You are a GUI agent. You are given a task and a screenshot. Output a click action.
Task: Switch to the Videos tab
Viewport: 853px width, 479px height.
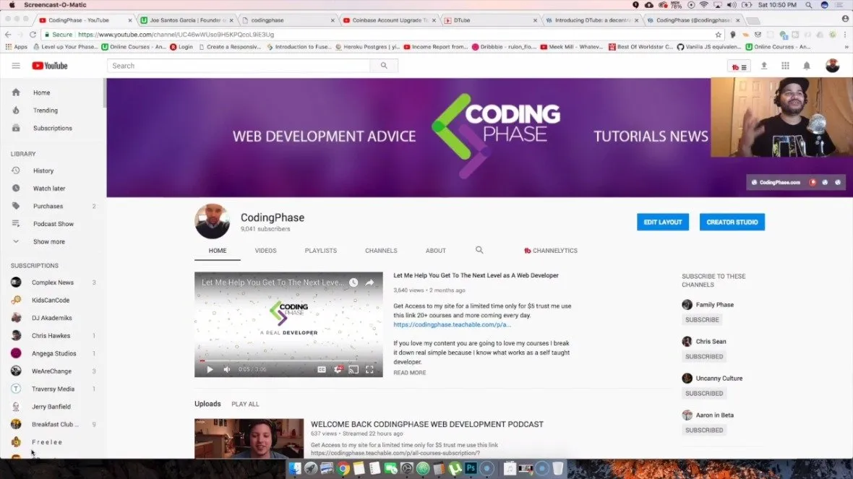(265, 251)
